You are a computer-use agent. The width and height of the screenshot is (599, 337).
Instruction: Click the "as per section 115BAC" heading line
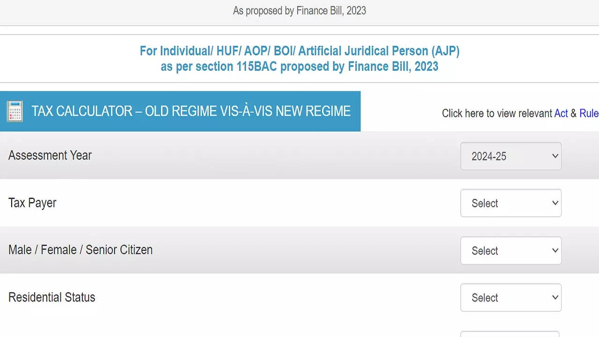[x=299, y=66]
